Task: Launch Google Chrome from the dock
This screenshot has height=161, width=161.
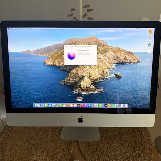Action: pos(117,106)
